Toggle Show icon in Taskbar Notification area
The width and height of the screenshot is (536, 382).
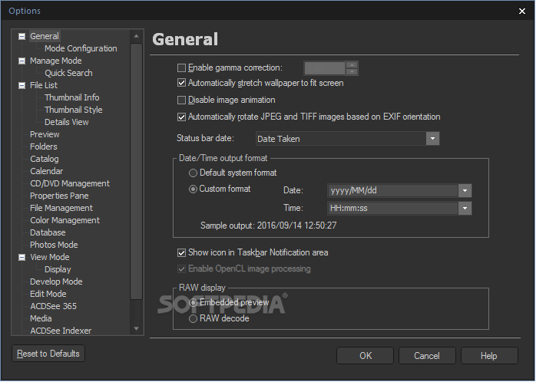181,252
